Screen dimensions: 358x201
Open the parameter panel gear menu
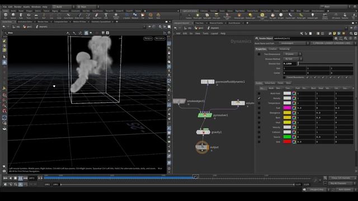336,39
